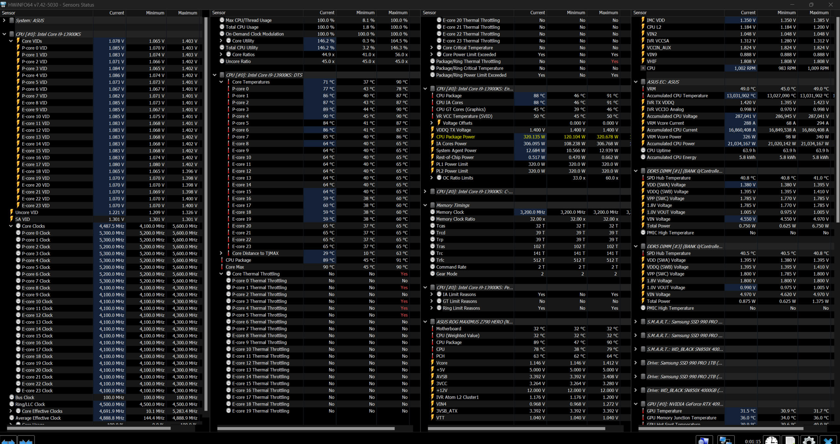
Task: Click the shrink panels arrows button
Action: (x=26, y=440)
